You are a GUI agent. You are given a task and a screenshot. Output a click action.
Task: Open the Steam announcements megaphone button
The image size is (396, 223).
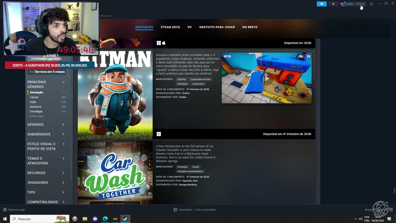pos(321,4)
